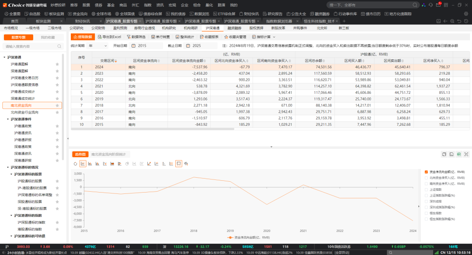Screen dimensions: 472x255
Task: Click the 2018 data point on the chart line
Action: 194,177
